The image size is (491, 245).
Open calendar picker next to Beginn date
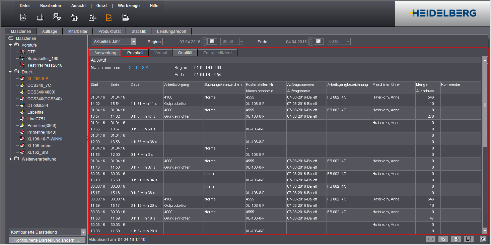point(212,41)
